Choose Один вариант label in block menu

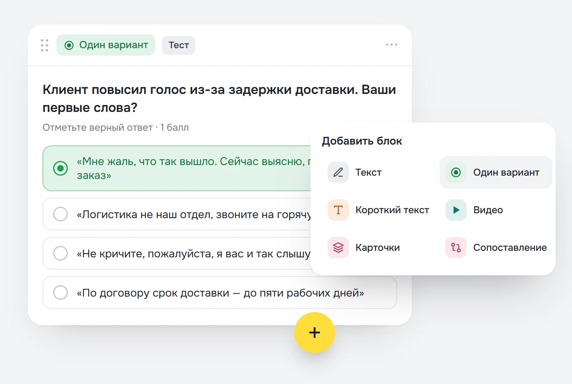[x=506, y=172]
